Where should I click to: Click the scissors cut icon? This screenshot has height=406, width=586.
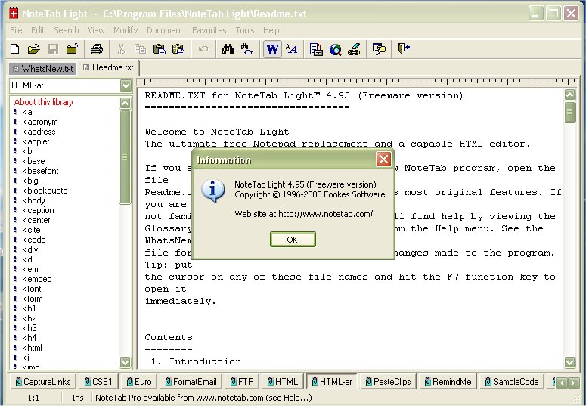[121, 49]
